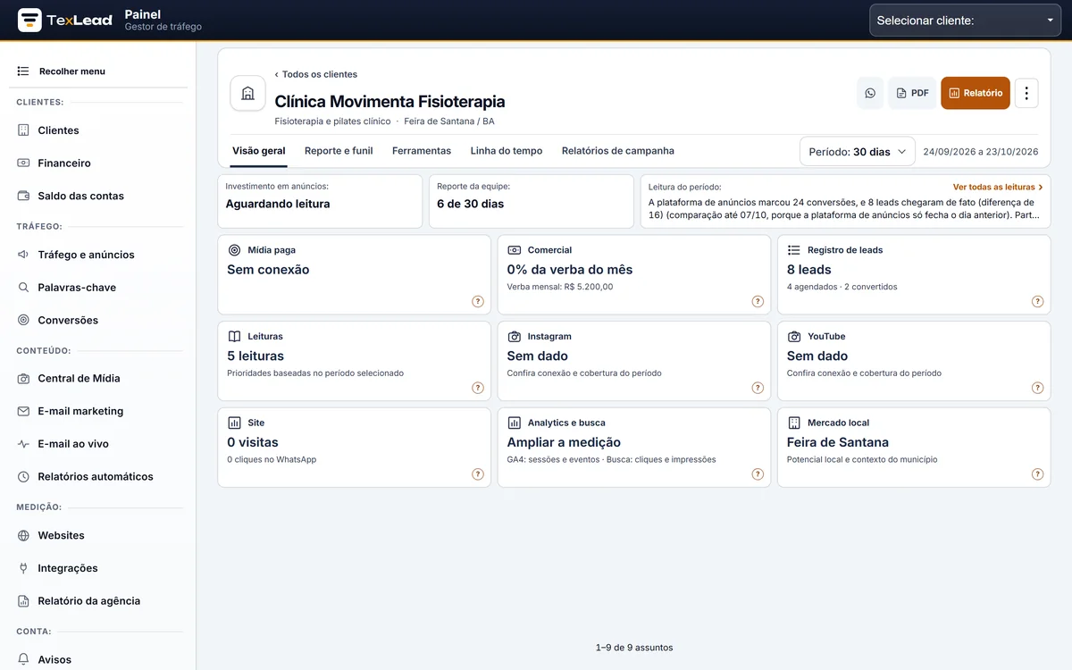Image resolution: width=1072 pixels, height=670 pixels.
Task: Click the 'Ampliar a medição' text
Action: click(564, 442)
